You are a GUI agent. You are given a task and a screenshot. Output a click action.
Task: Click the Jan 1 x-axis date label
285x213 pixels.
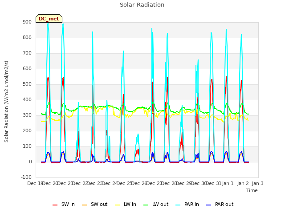tap(228, 183)
